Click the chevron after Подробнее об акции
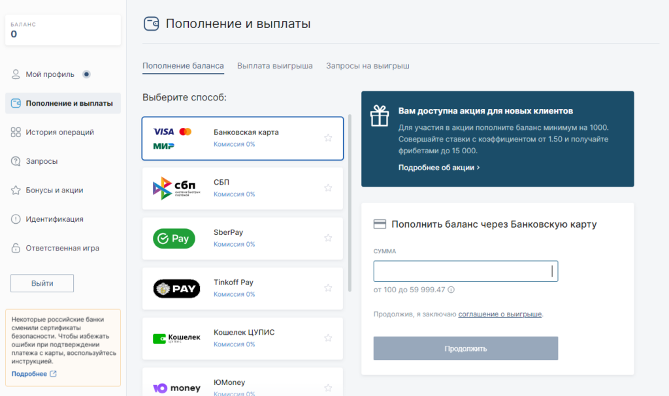669x396 pixels. pyautogui.click(x=478, y=168)
